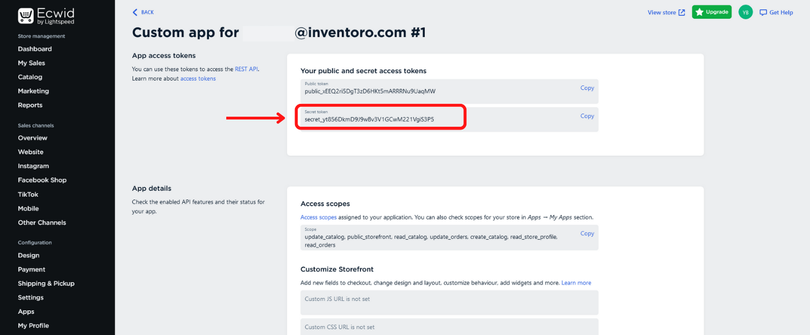This screenshot has width=810, height=335.
Task: Click the external link icon beside View store
Action: [682, 12]
